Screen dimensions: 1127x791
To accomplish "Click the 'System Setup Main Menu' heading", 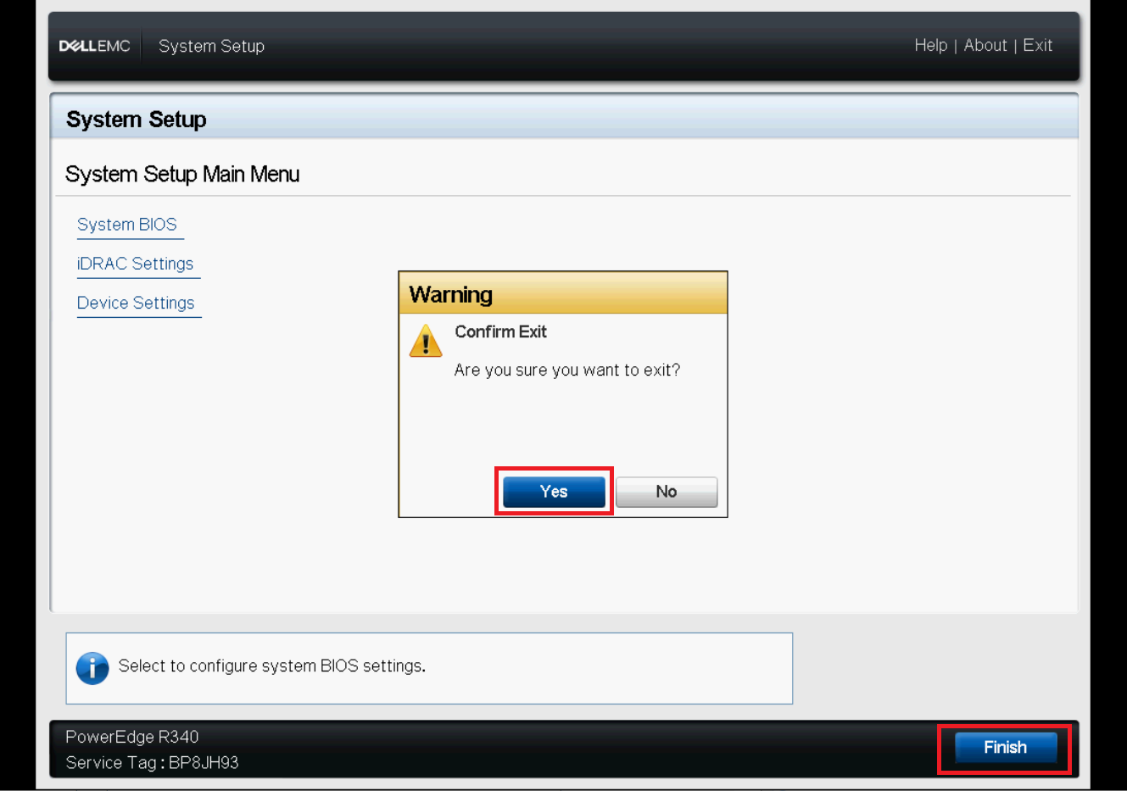I will point(182,174).
